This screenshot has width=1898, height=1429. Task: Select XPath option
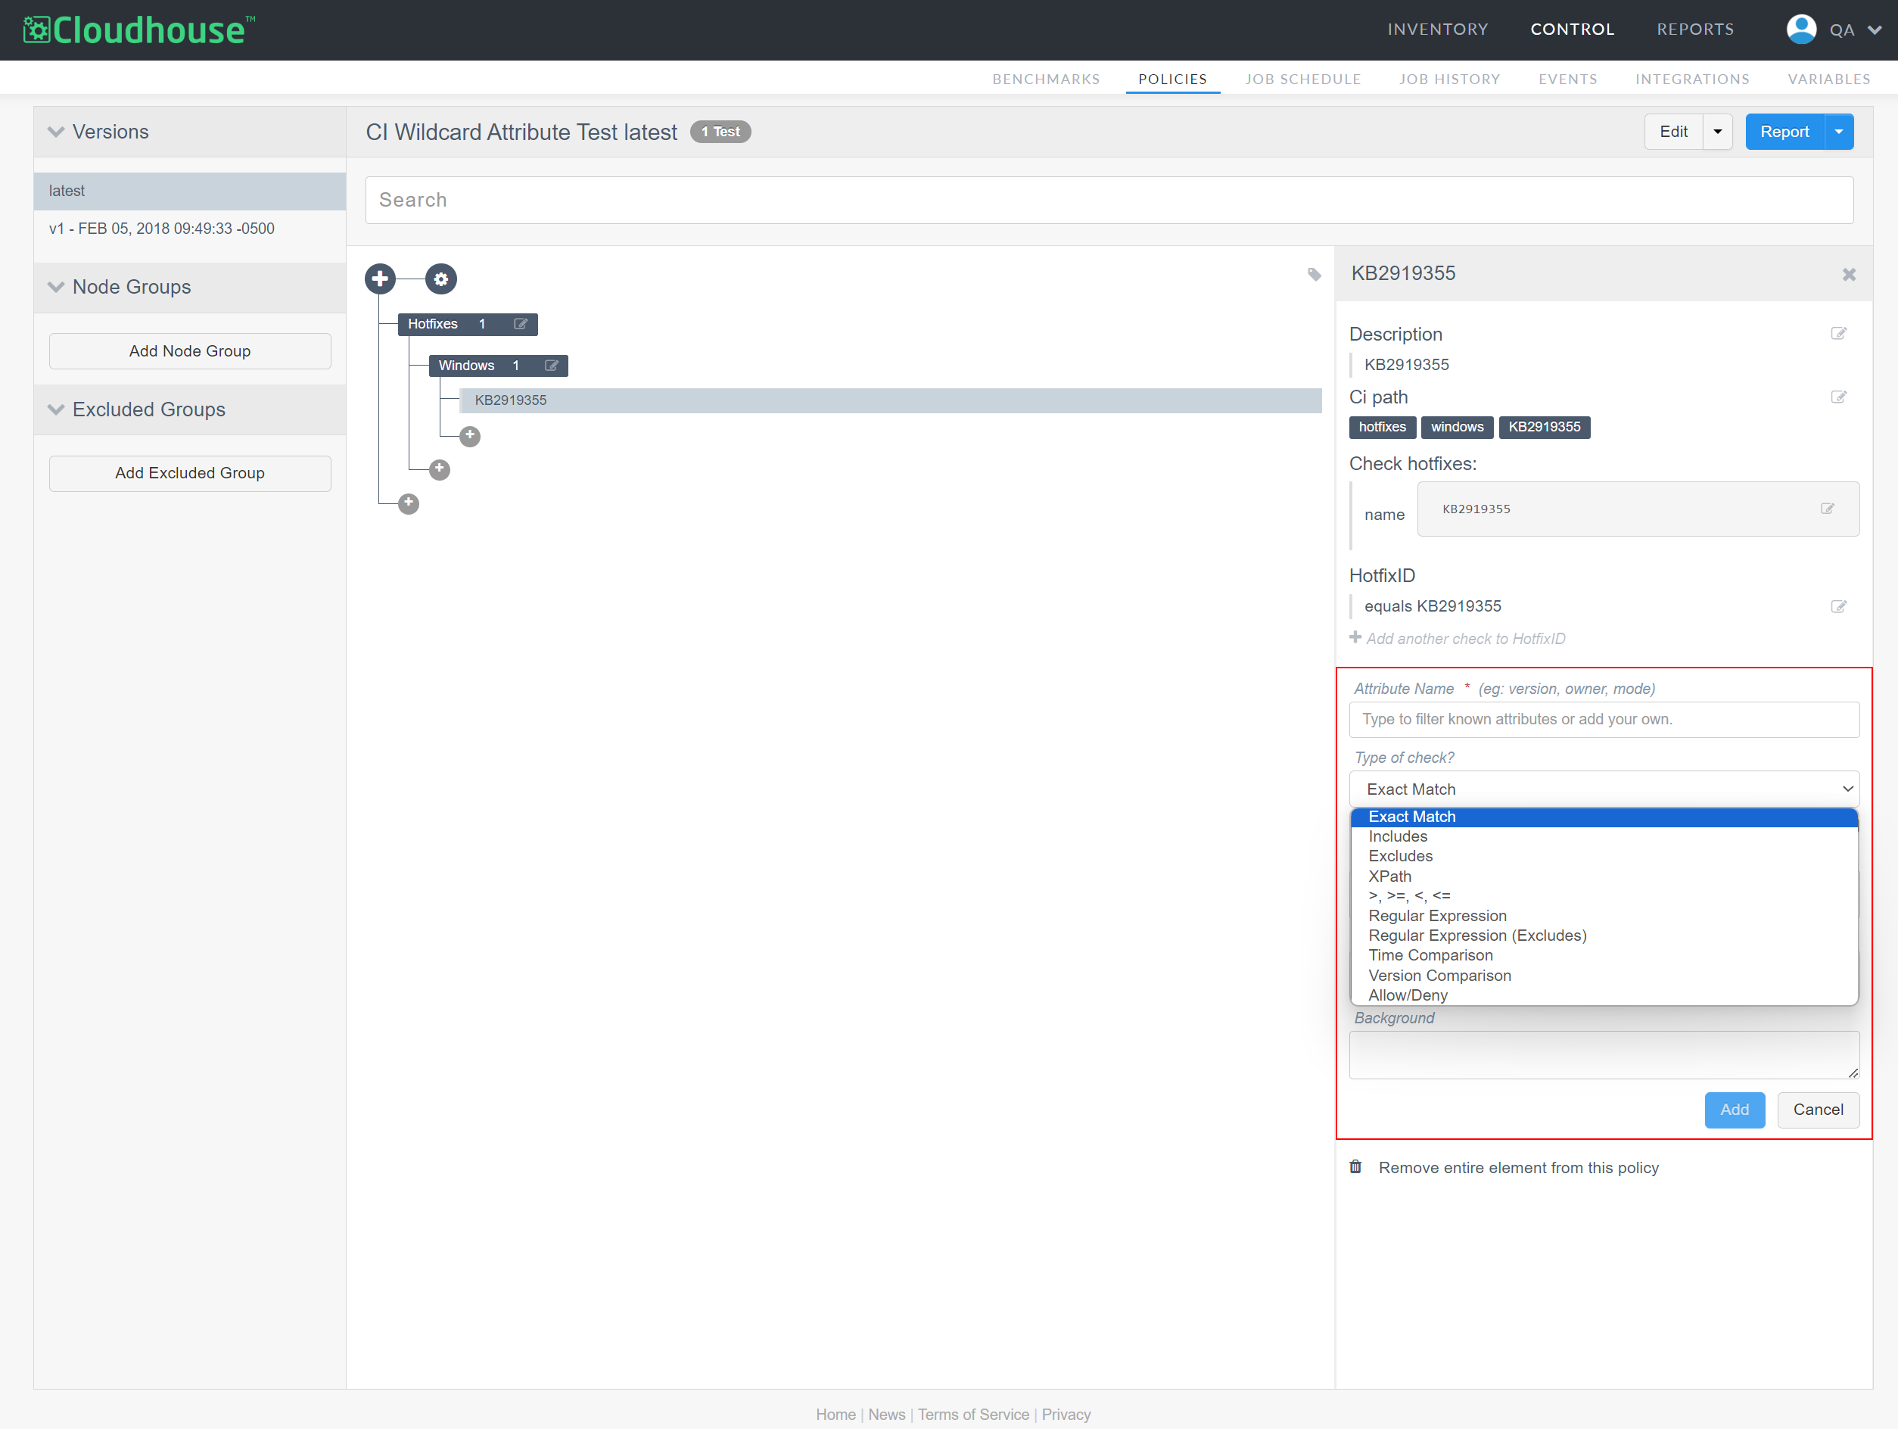coord(1604,876)
